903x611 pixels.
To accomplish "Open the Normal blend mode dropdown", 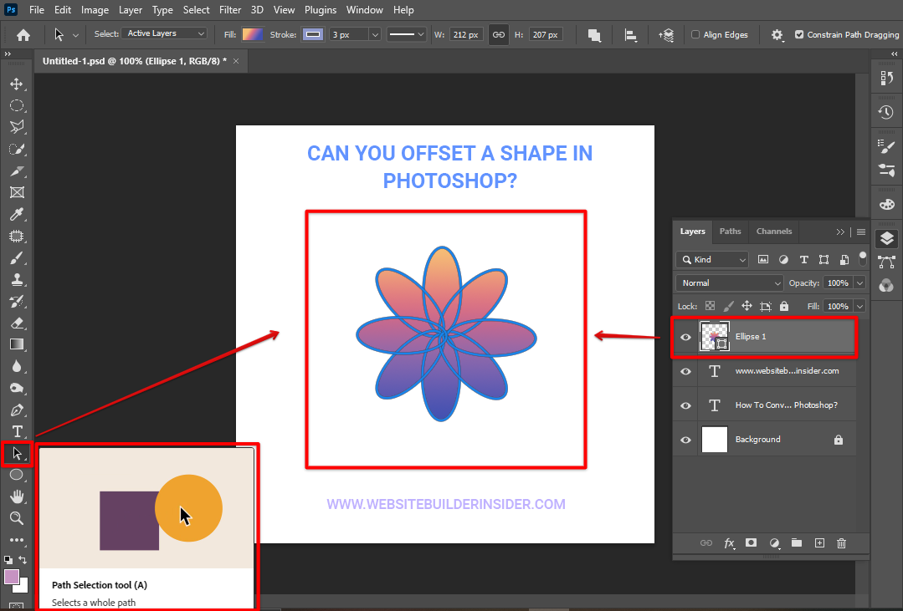I will [x=729, y=283].
